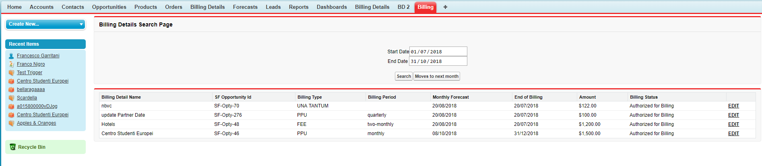762x166 pixels.
Task: Click into the Start Date field
Action: pyautogui.click(x=438, y=52)
